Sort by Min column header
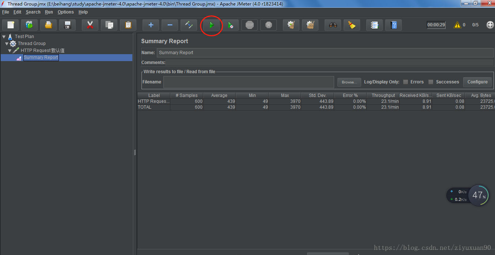The image size is (495, 255). pyautogui.click(x=252, y=95)
